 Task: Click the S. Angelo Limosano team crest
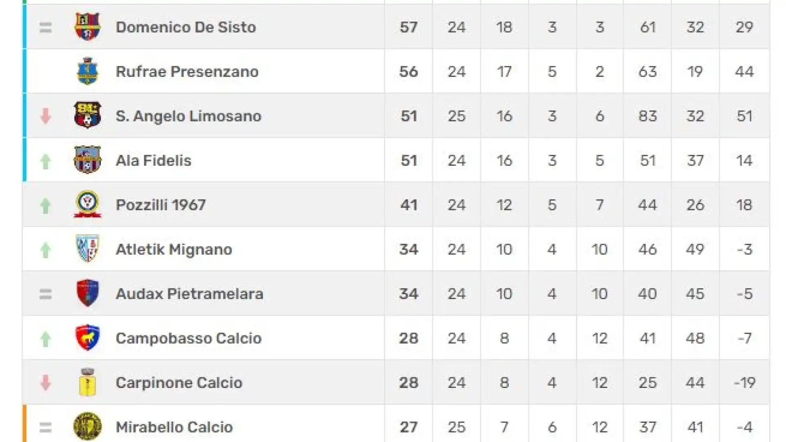(x=87, y=115)
